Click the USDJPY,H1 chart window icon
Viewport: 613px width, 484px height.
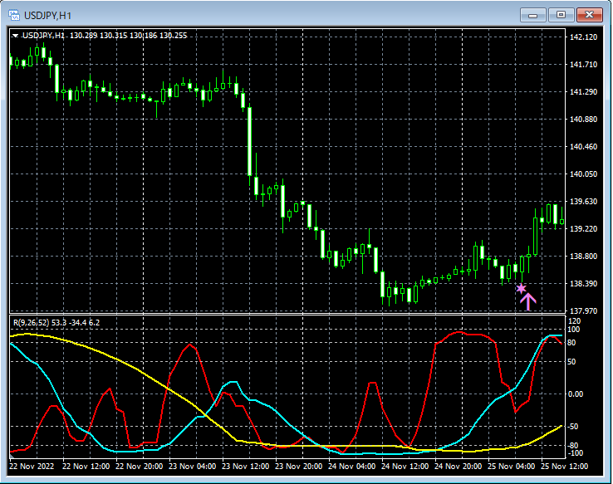(14, 15)
